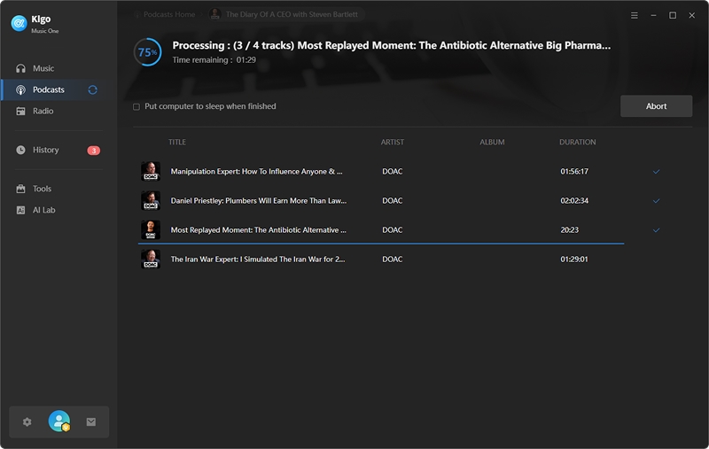Click duration 01:29:01

pos(574,259)
